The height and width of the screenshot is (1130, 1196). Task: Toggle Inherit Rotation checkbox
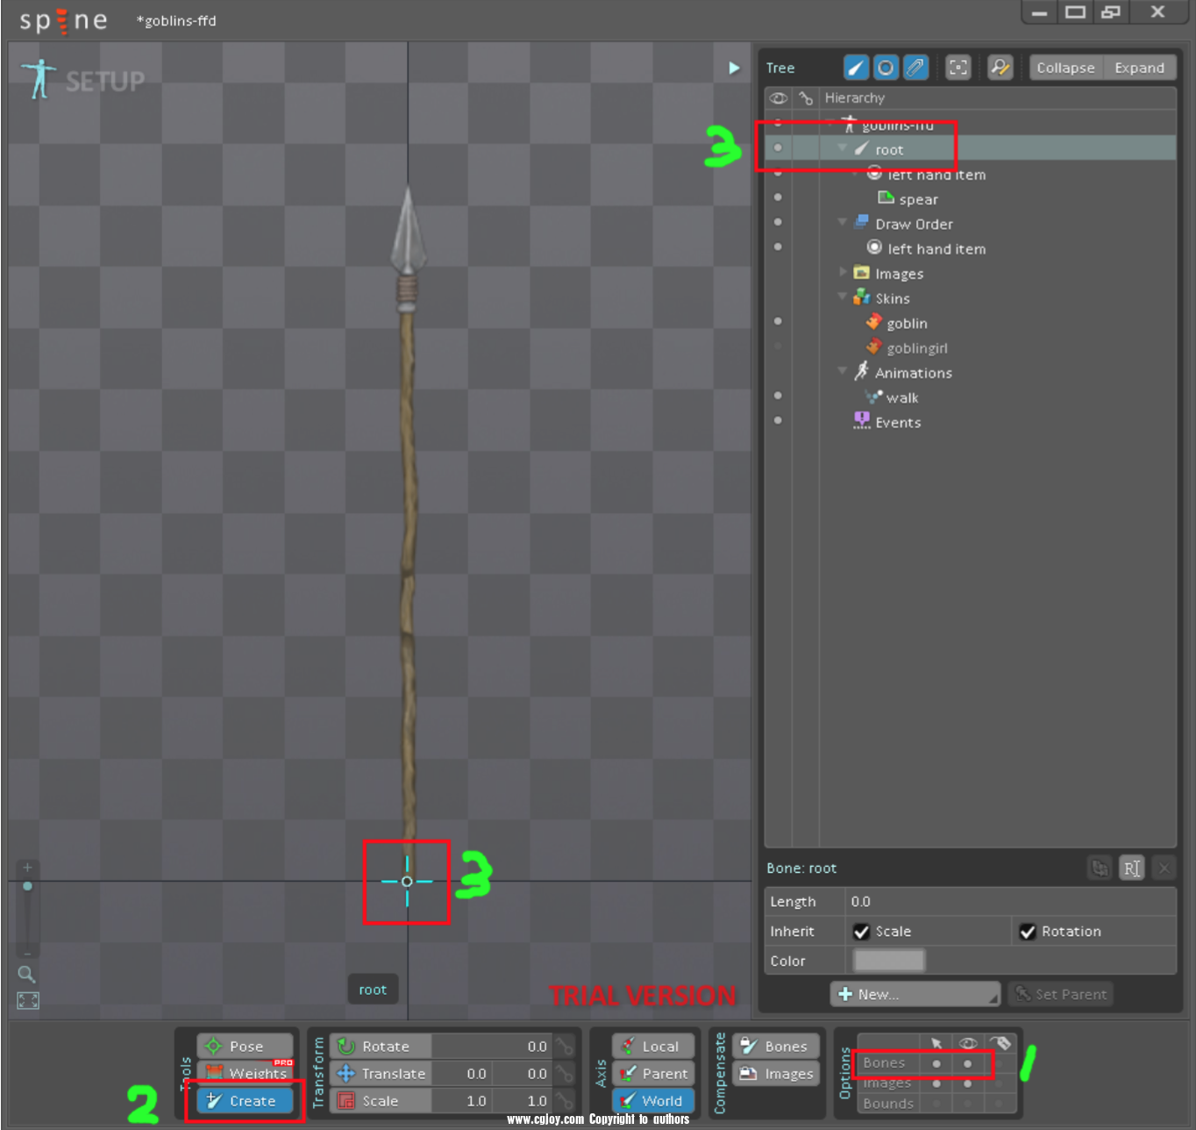point(1028,931)
